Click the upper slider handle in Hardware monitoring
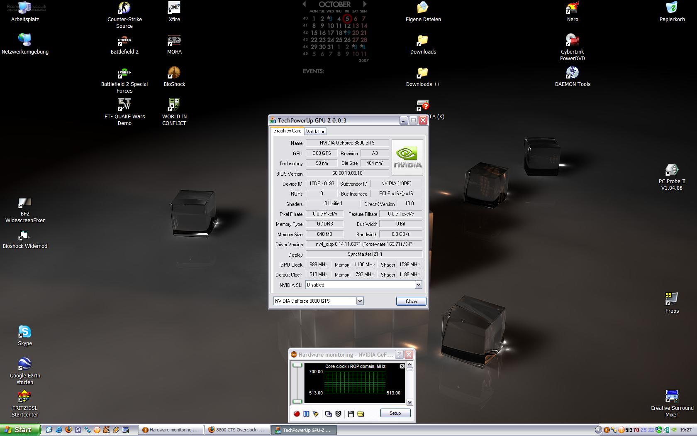Viewport: 697px width, 436px height. (297, 365)
